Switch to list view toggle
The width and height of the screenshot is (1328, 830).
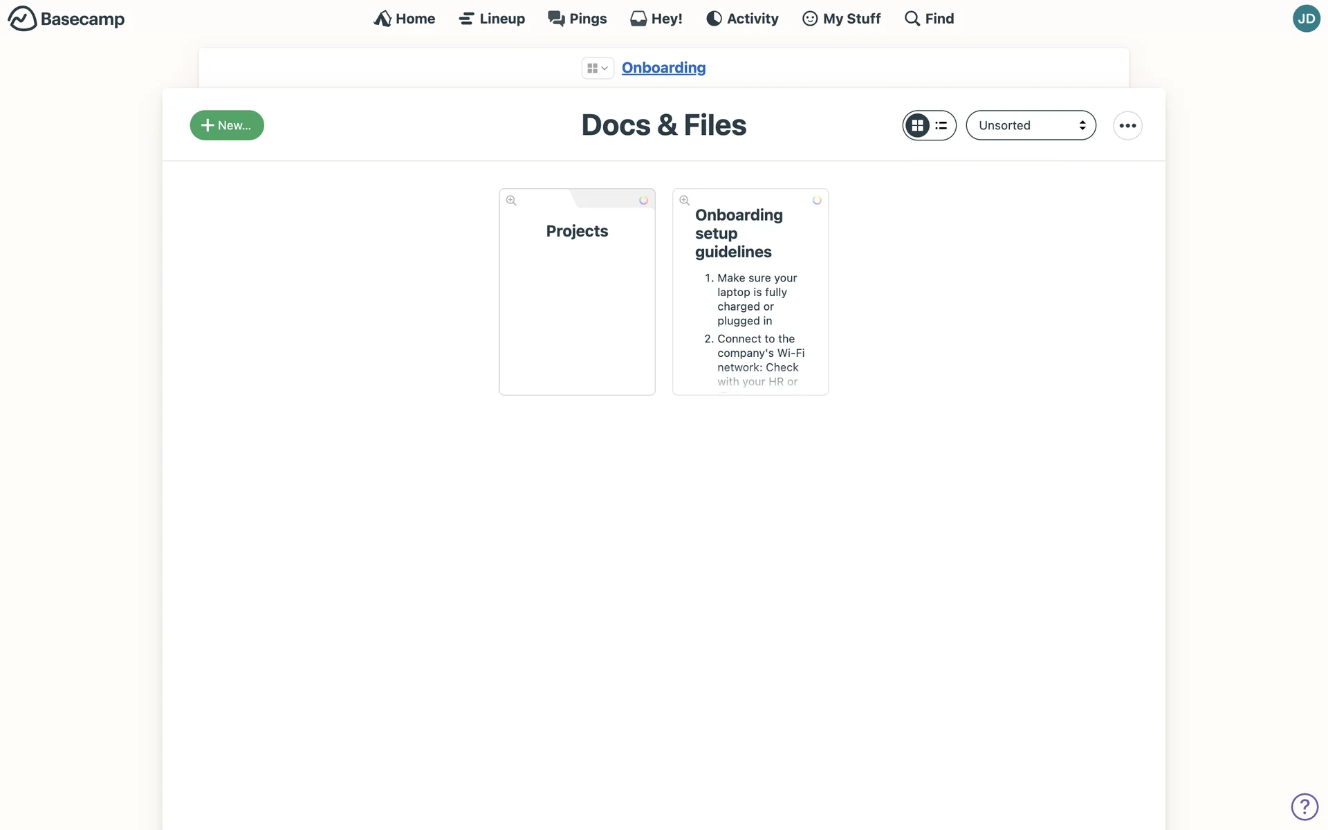pyautogui.click(x=941, y=125)
